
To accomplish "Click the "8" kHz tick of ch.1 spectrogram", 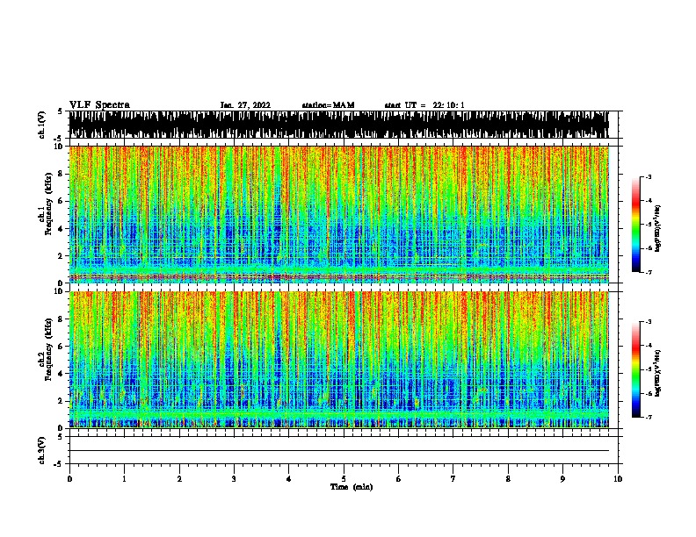I will [61, 174].
